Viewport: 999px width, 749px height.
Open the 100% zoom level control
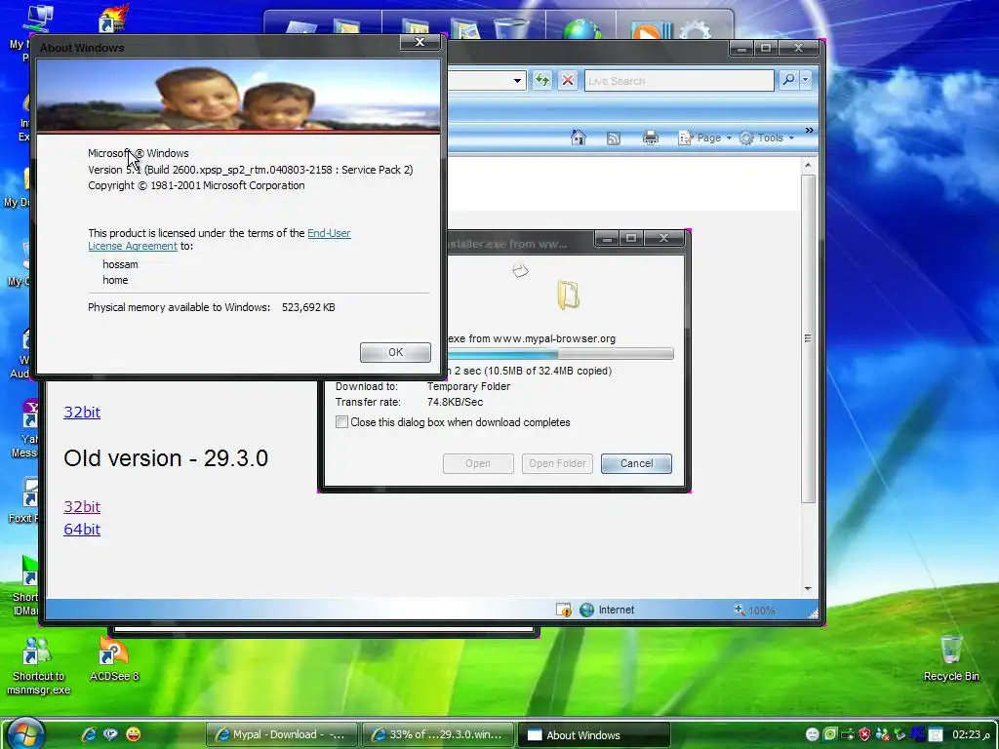click(755, 611)
